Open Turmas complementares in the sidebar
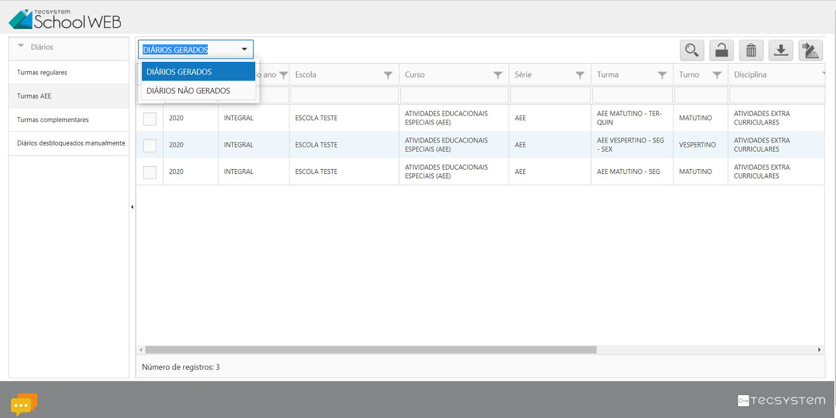The width and height of the screenshot is (836, 418). 53,120
